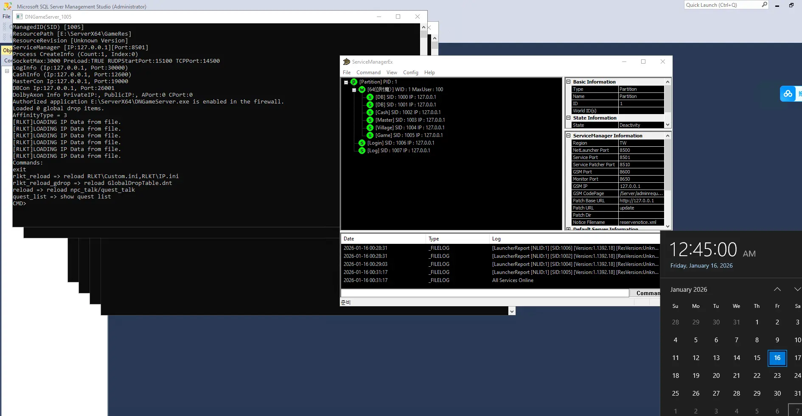This screenshot has height=416, width=802.
Task: Go to previous month in calendar
Action: coord(777,289)
